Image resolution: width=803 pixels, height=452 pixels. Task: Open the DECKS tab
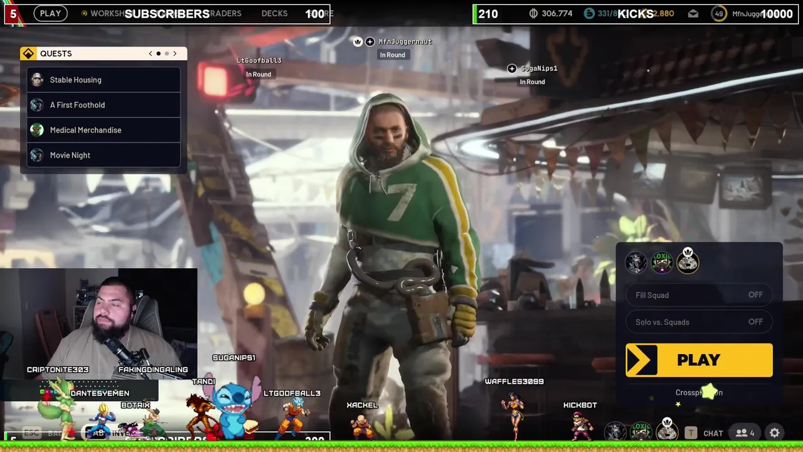pyautogui.click(x=274, y=13)
